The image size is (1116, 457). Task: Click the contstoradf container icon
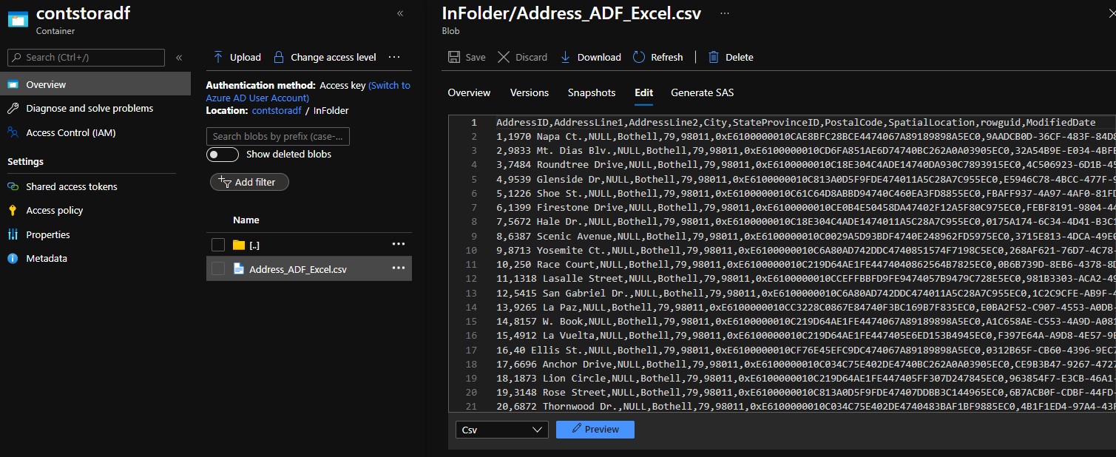pos(18,20)
